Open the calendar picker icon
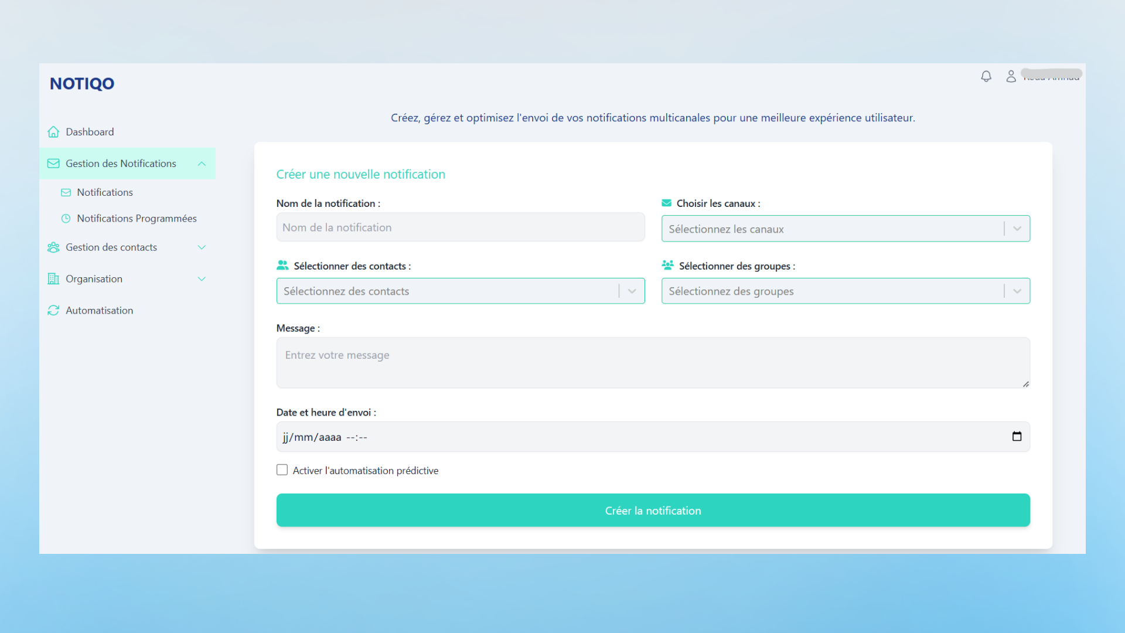 tap(1017, 437)
